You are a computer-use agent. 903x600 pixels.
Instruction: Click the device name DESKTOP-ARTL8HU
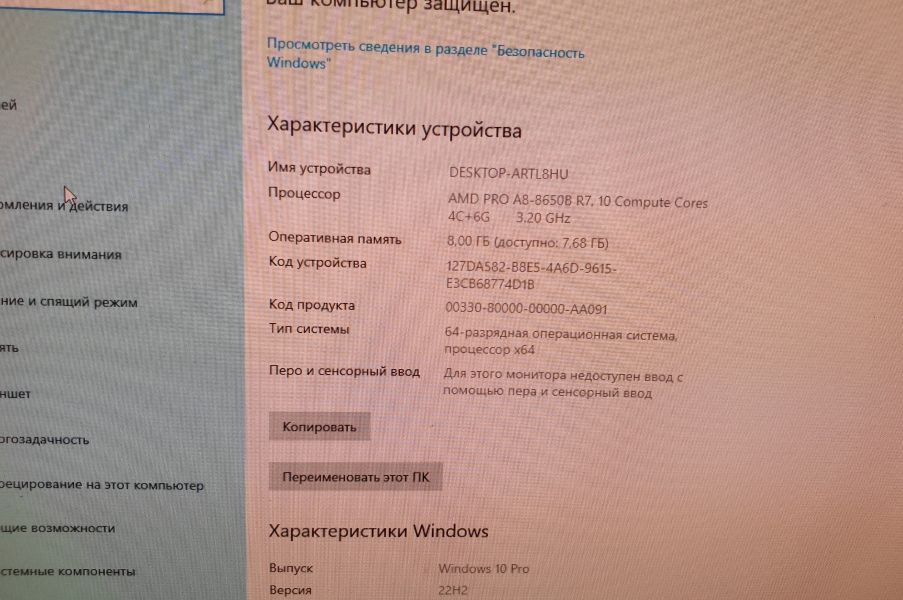coord(508,173)
